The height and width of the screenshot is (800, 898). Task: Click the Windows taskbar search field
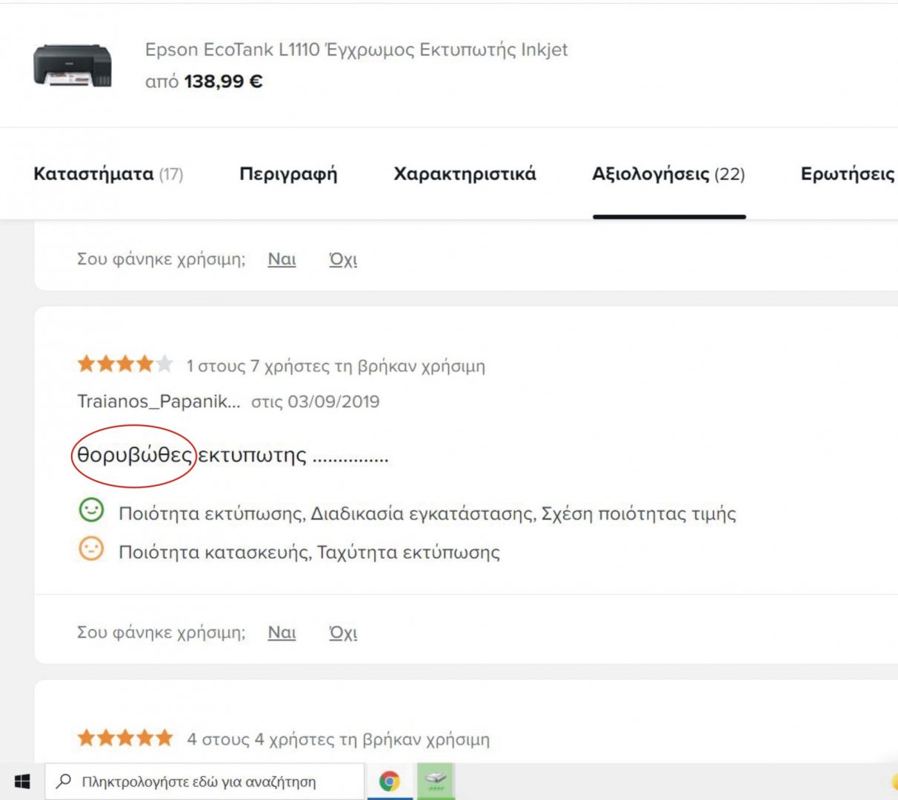click(204, 781)
